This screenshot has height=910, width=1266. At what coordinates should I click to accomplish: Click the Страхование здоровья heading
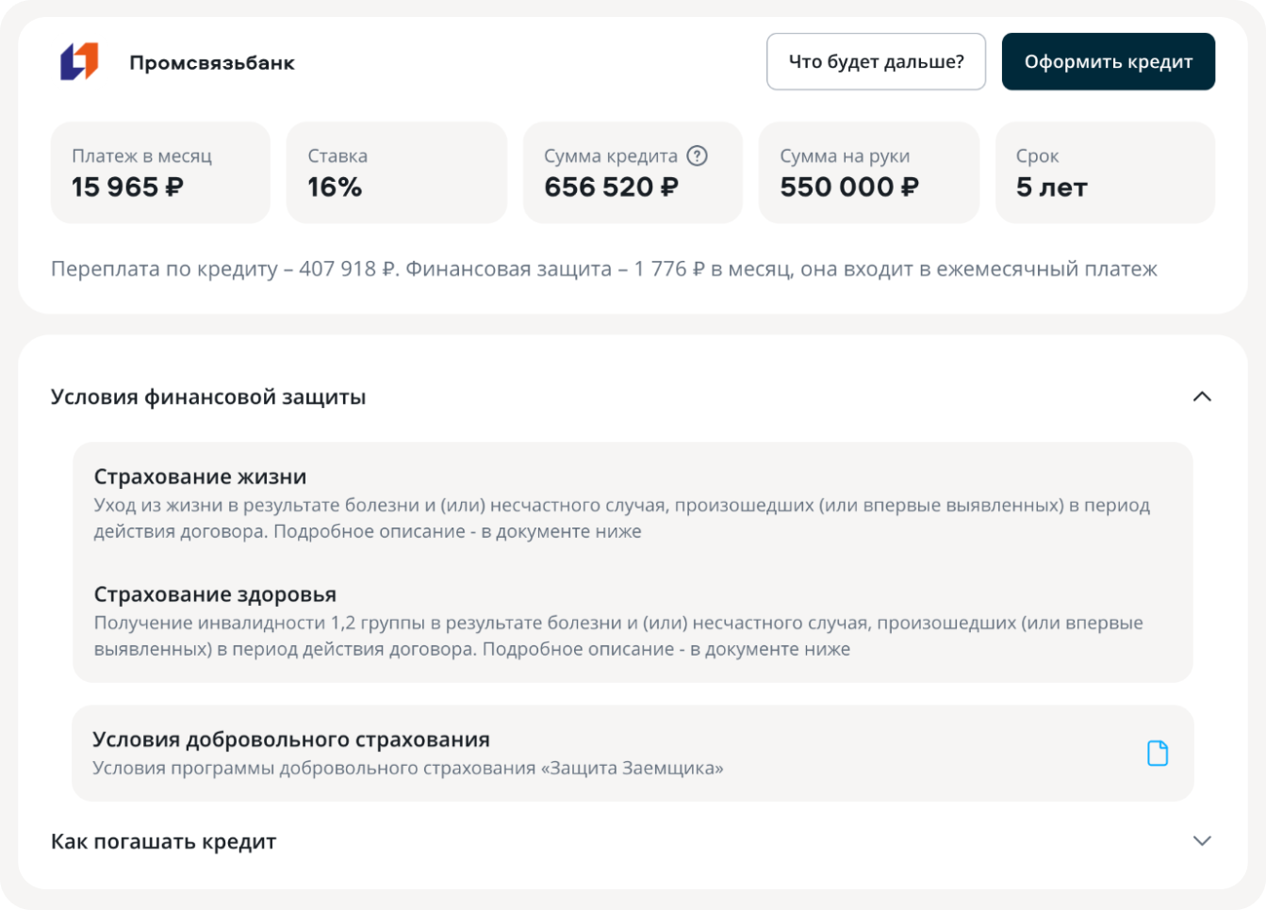tap(215, 594)
